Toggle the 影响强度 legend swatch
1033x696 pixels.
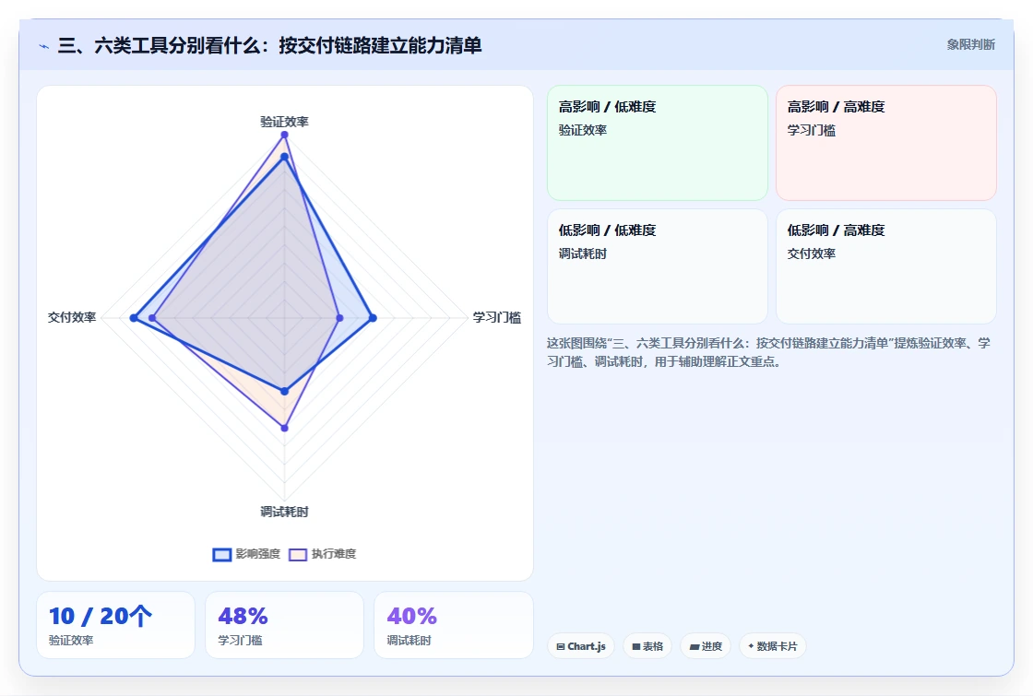coord(222,554)
